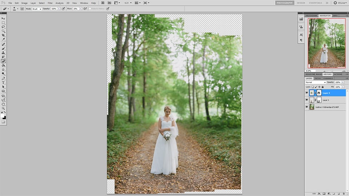Screen dimensions: 349x196
Task: Select the Blur tool
Action: pyautogui.click(x=3, y=69)
